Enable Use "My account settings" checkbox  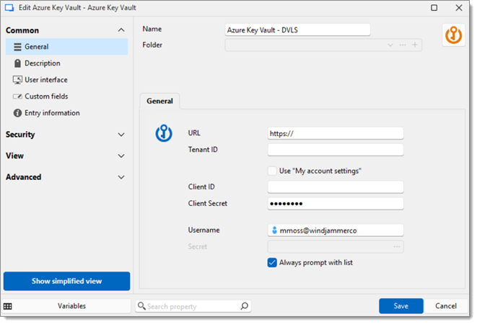(272, 171)
